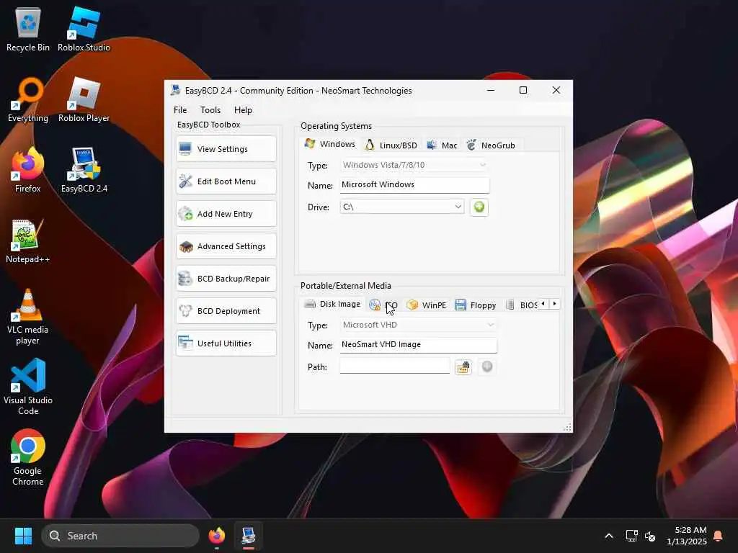This screenshot has height=553, width=738.
Task: Open VLC media player shortcut
Action: pyautogui.click(x=28, y=317)
